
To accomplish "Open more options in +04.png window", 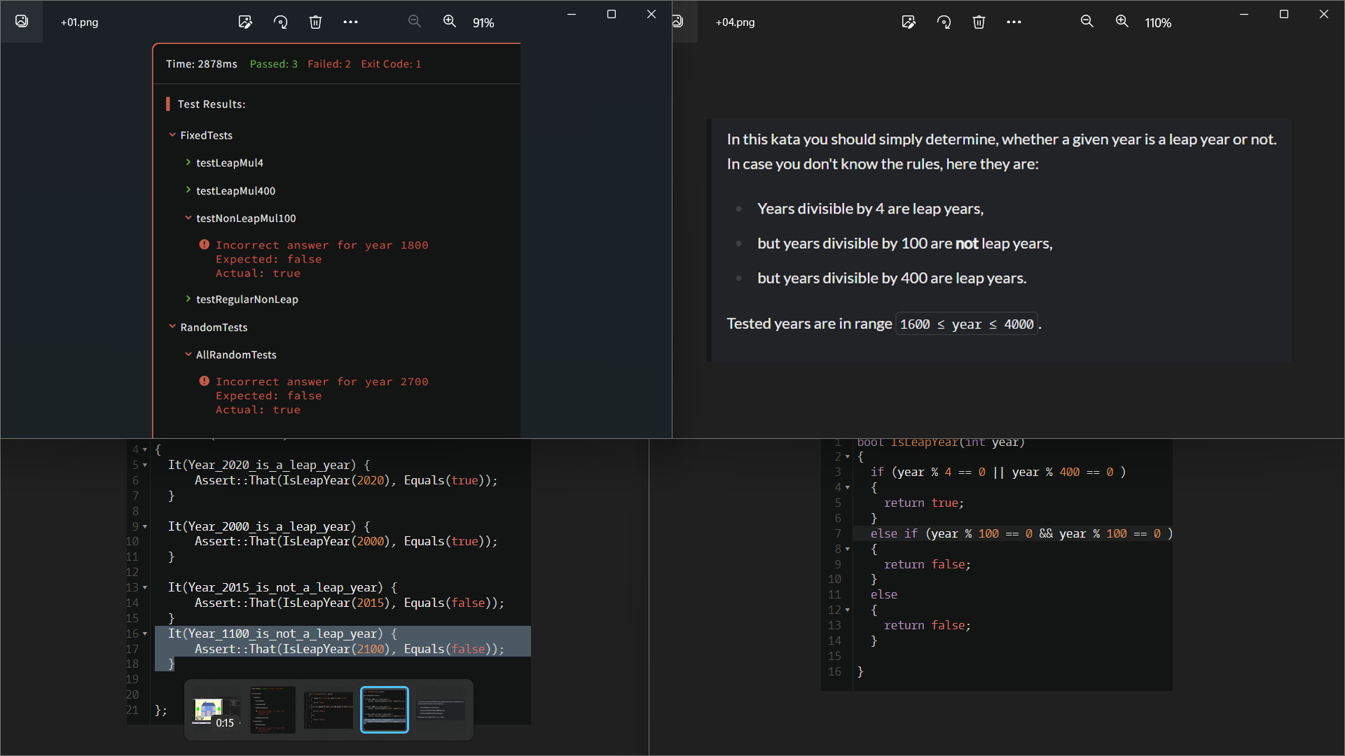I will coord(1014,22).
